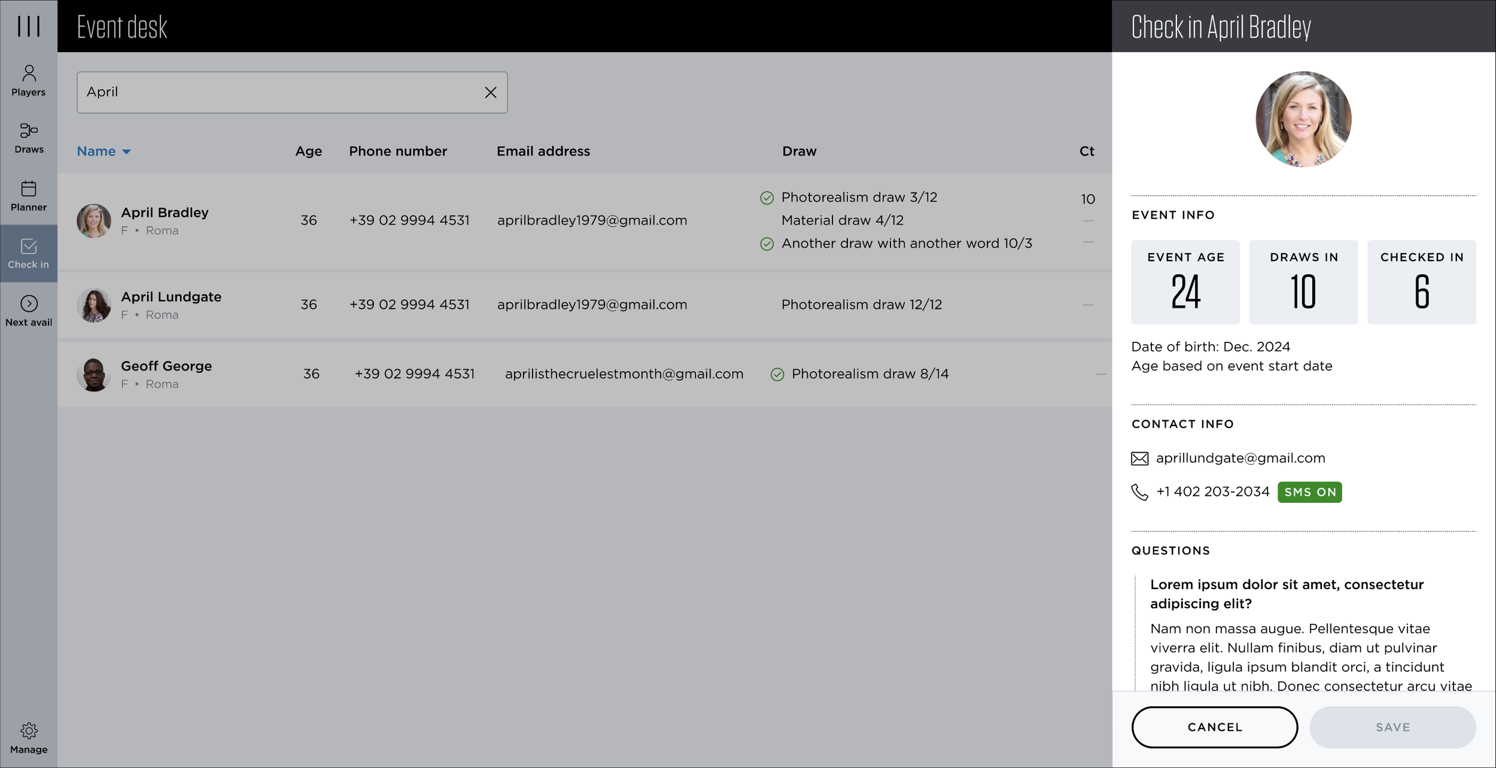Screen dimensions: 1496x768
Task: Click the phone icon in contact info
Action: (1139, 492)
